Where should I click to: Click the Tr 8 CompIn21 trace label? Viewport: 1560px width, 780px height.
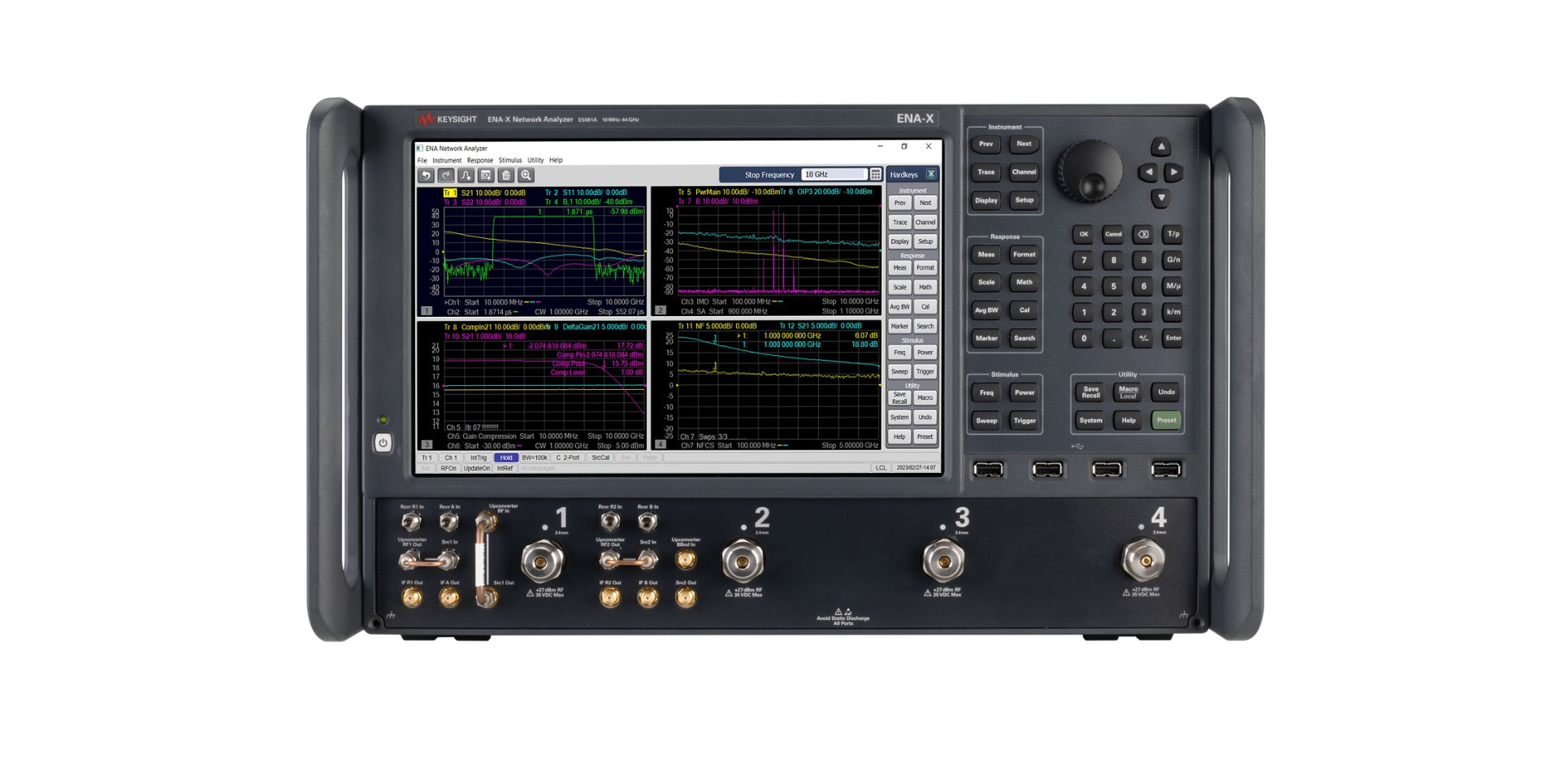(x=495, y=327)
